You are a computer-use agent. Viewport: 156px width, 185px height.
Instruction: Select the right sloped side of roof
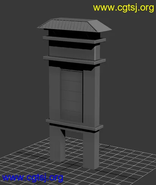coord(100,26)
